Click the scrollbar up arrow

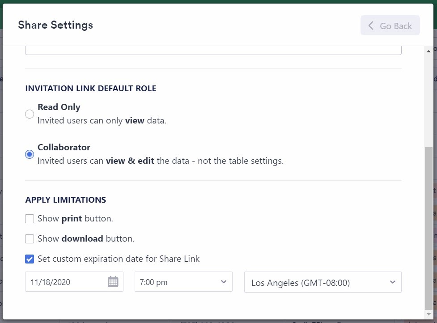[x=429, y=51]
